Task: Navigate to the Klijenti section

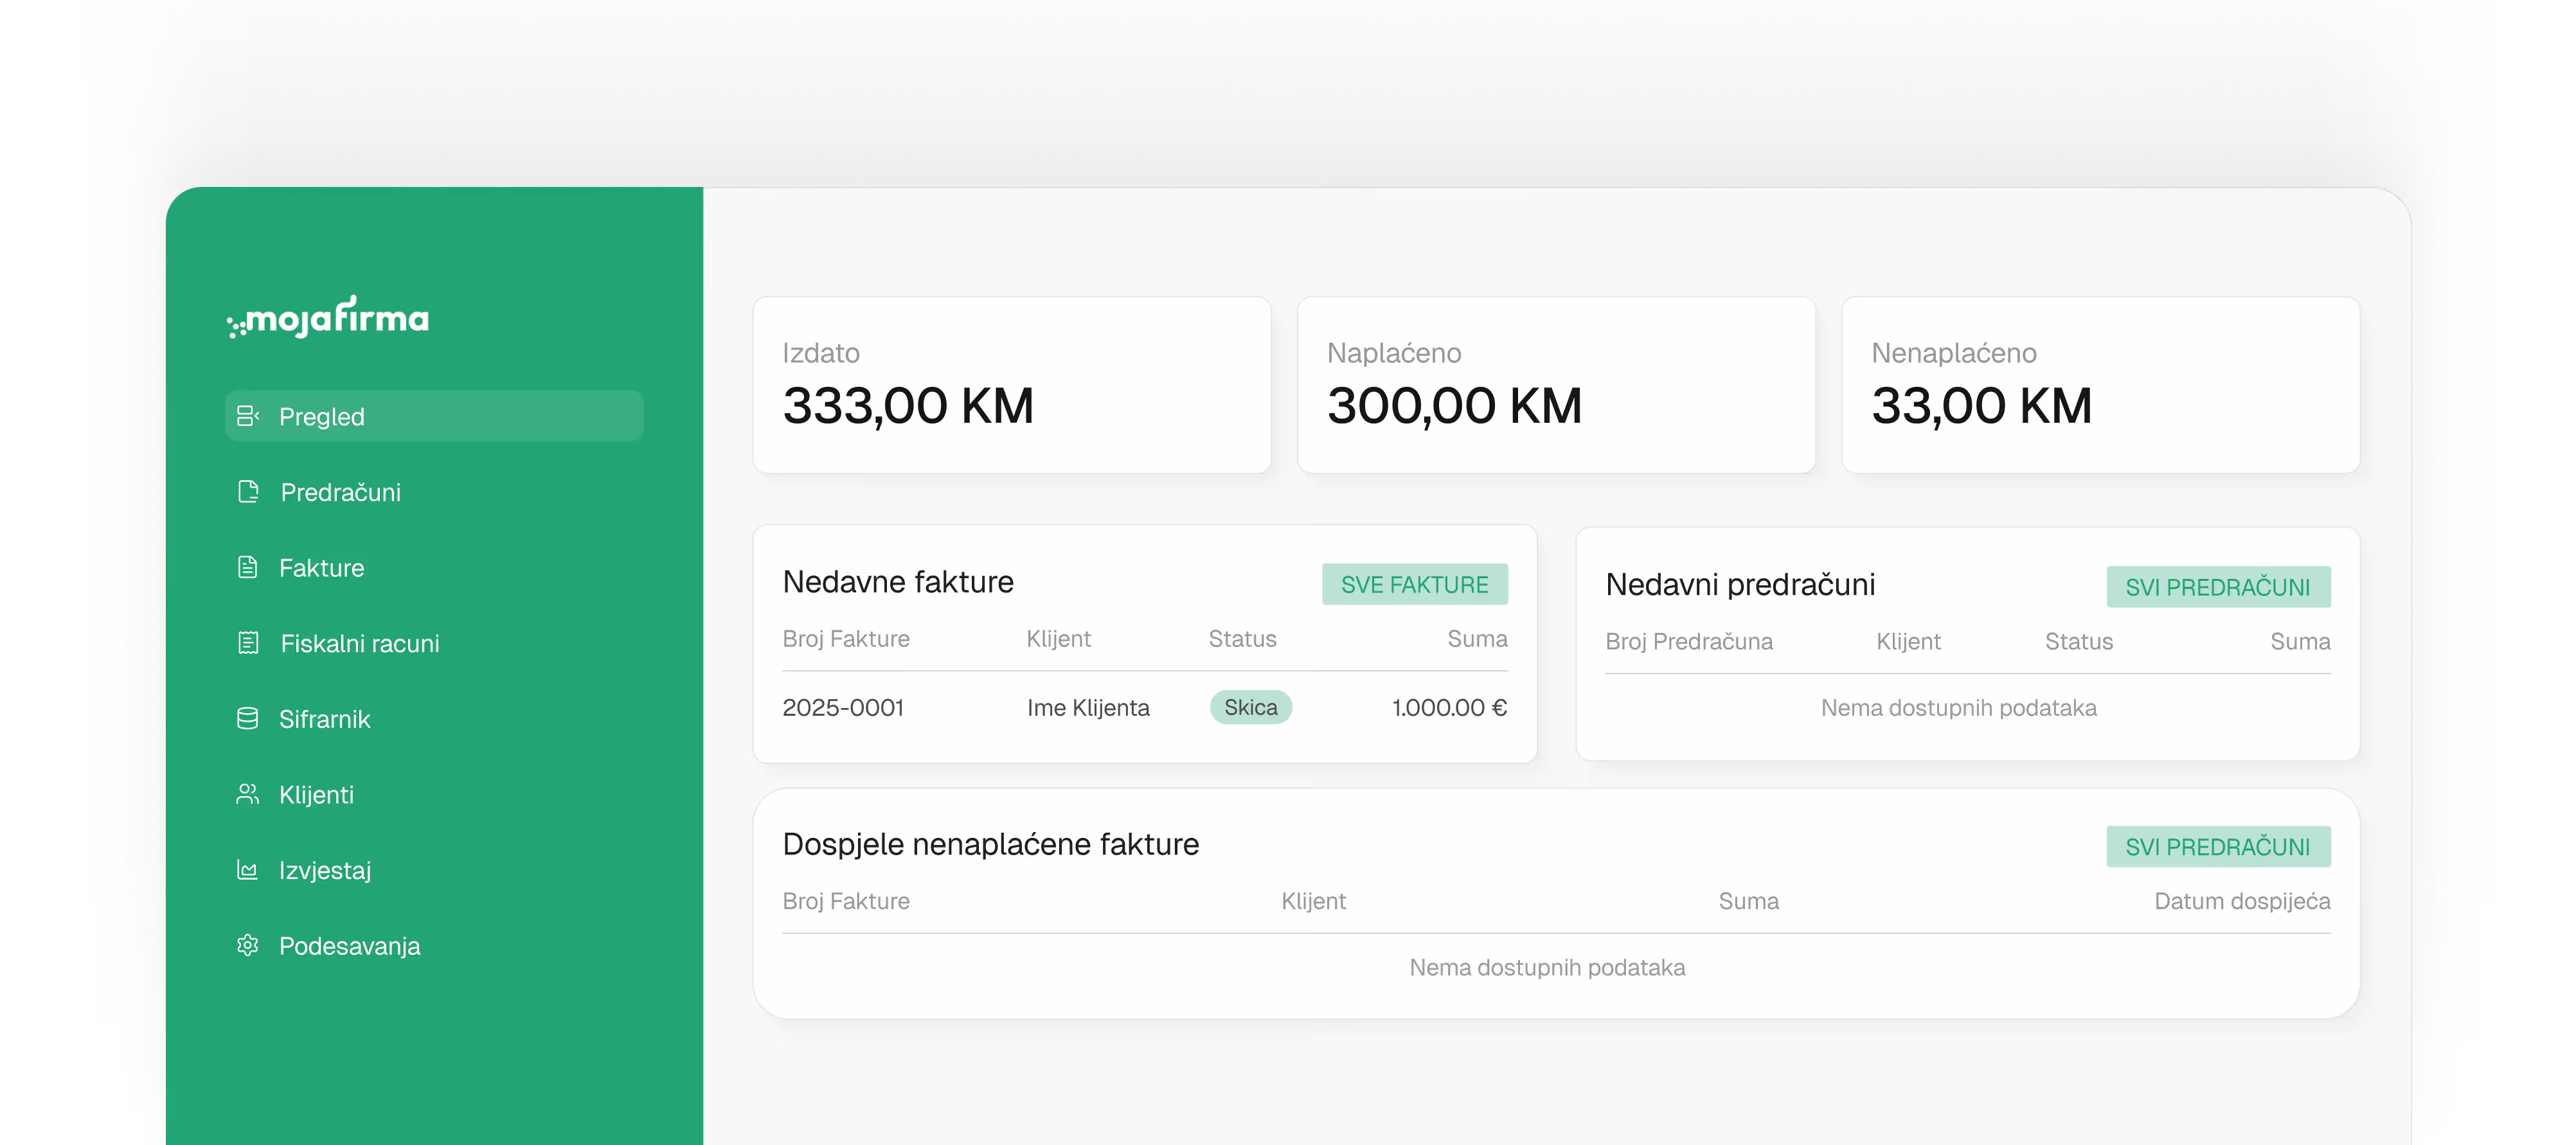Action: pos(316,794)
